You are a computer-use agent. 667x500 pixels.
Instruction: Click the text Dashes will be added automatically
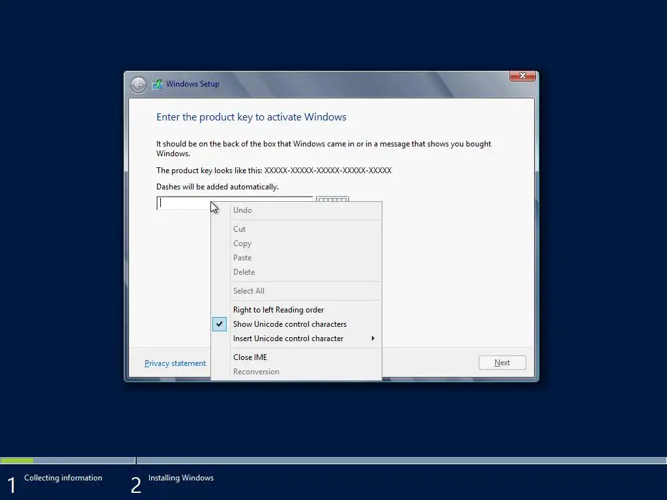pos(218,187)
